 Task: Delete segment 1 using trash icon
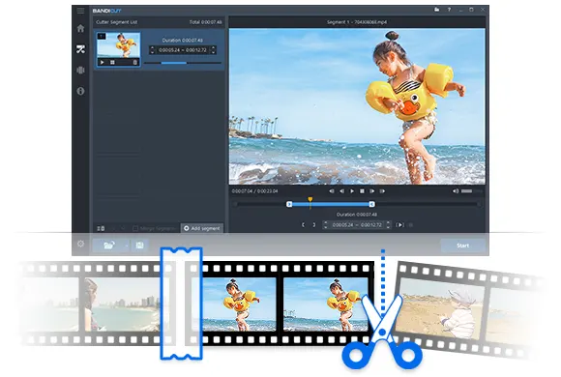[134, 62]
